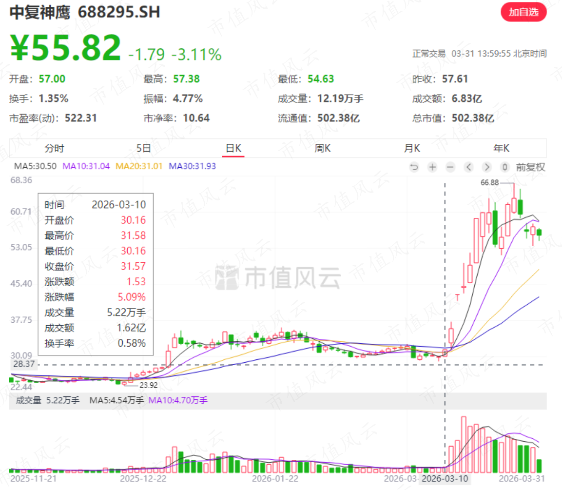Zoom out the K-line chart with minus icon
The image size is (562, 490).
point(450,167)
